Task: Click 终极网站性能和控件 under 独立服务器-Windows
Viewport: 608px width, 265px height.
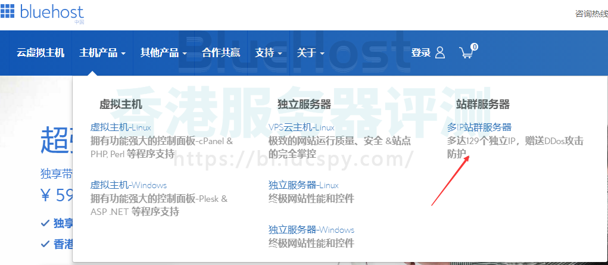Action: [311, 244]
